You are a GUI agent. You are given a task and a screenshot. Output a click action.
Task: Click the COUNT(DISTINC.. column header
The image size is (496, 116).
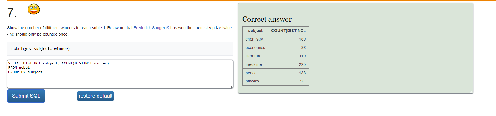(x=288, y=31)
